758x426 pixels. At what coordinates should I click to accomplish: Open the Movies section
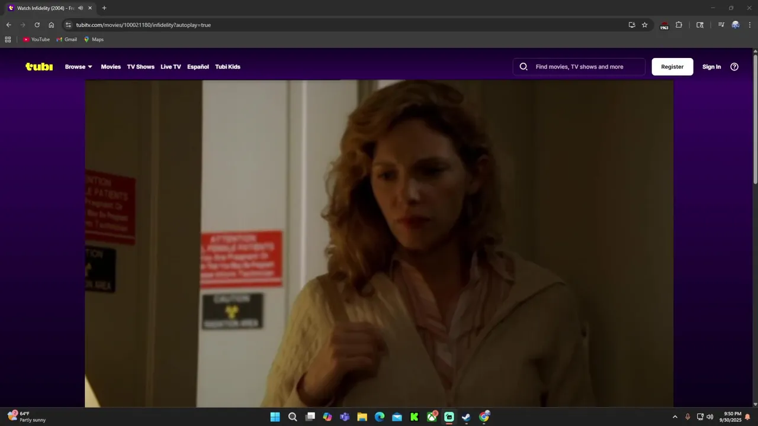111,67
